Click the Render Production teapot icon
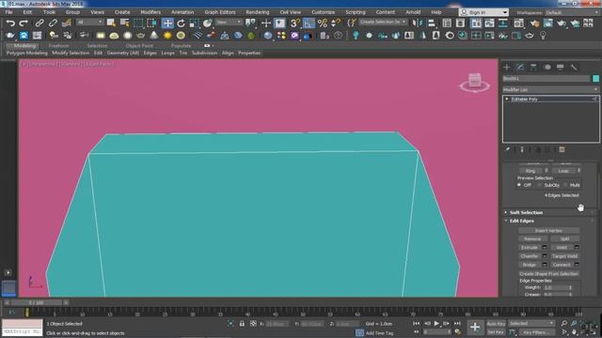 click(x=562, y=23)
